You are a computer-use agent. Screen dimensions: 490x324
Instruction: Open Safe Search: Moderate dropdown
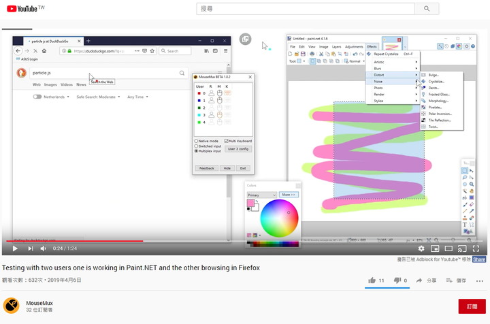pyautogui.click(x=98, y=97)
